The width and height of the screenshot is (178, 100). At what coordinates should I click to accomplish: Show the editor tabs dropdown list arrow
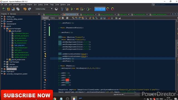[175, 14]
